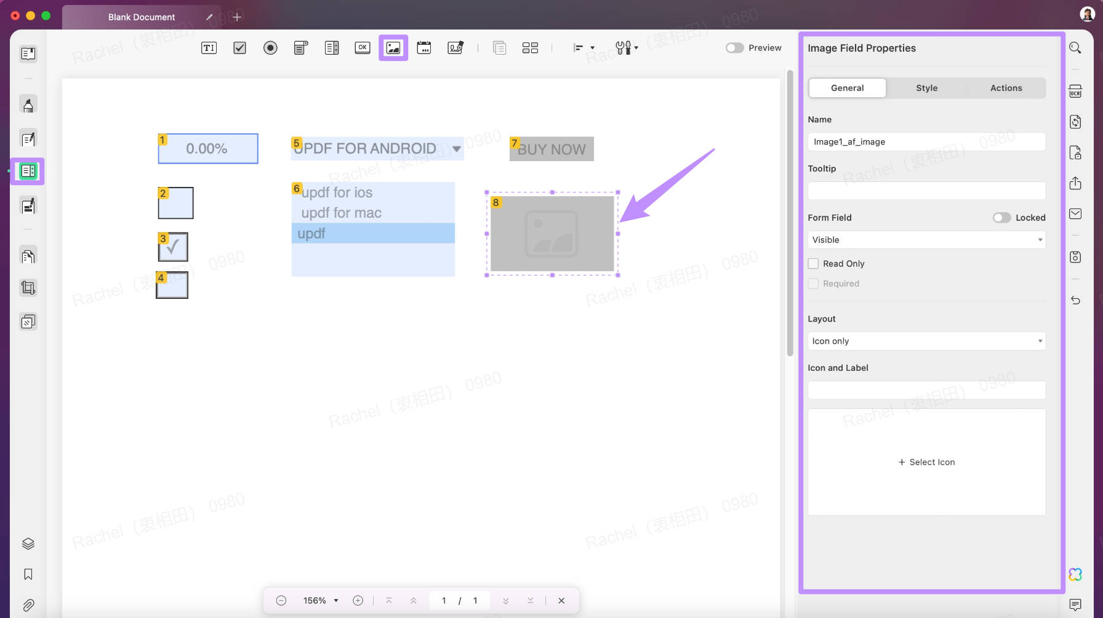Click the Select Icon button

pyautogui.click(x=926, y=462)
